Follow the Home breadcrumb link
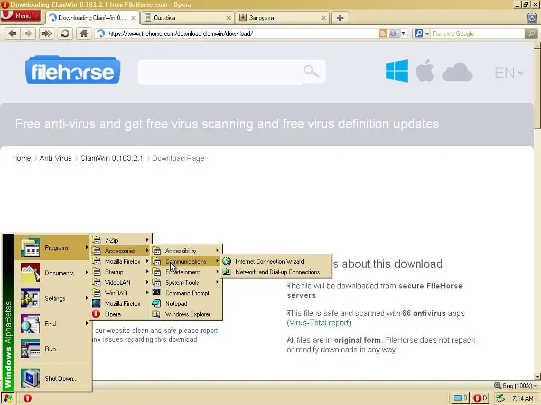This screenshot has height=405, width=541. coord(21,158)
